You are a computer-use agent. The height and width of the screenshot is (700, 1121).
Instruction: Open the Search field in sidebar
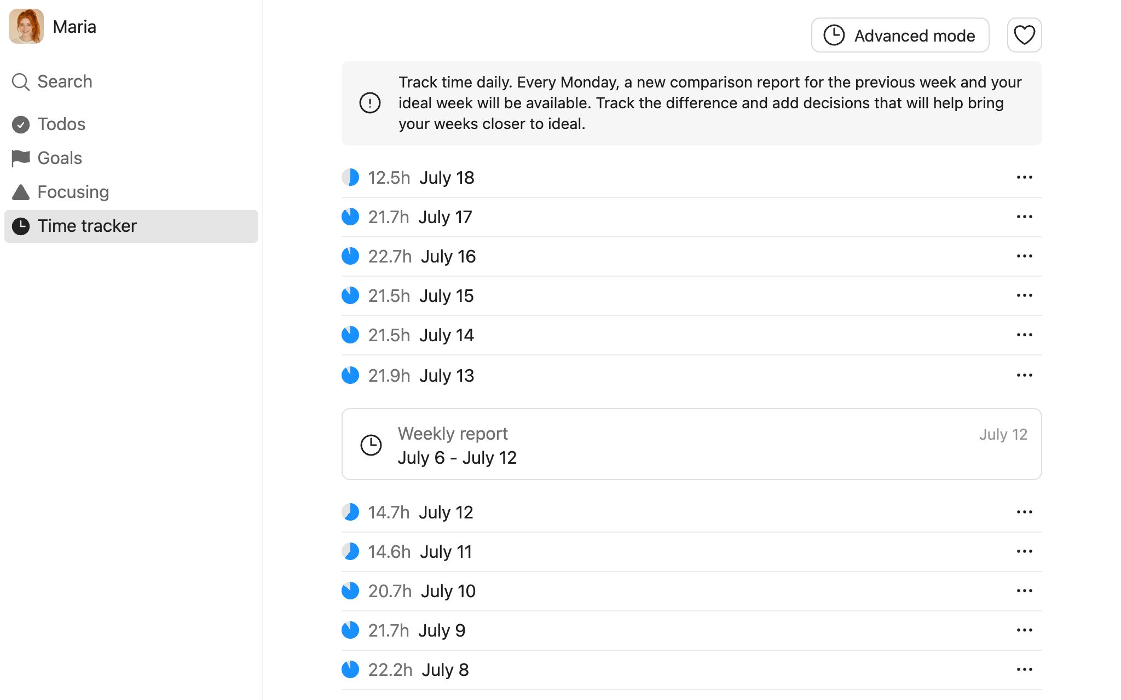(131, 81)
